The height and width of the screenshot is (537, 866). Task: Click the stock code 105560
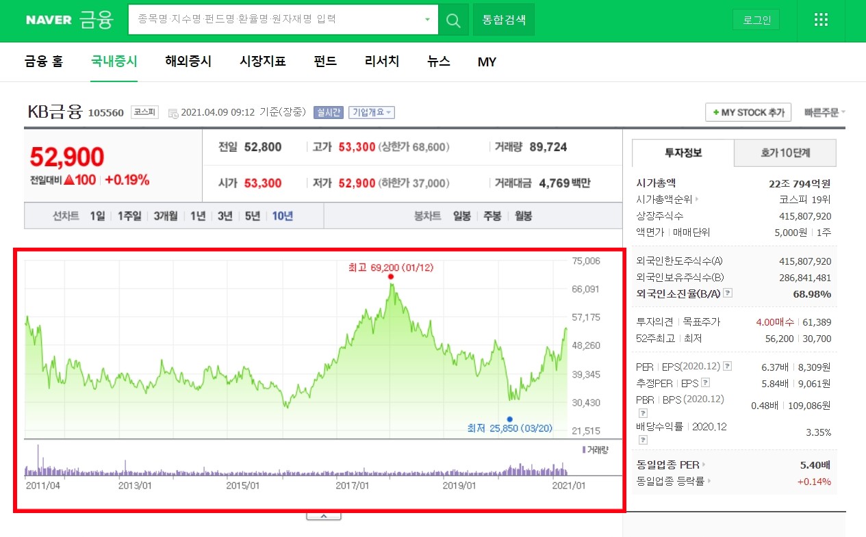[106, 113]
